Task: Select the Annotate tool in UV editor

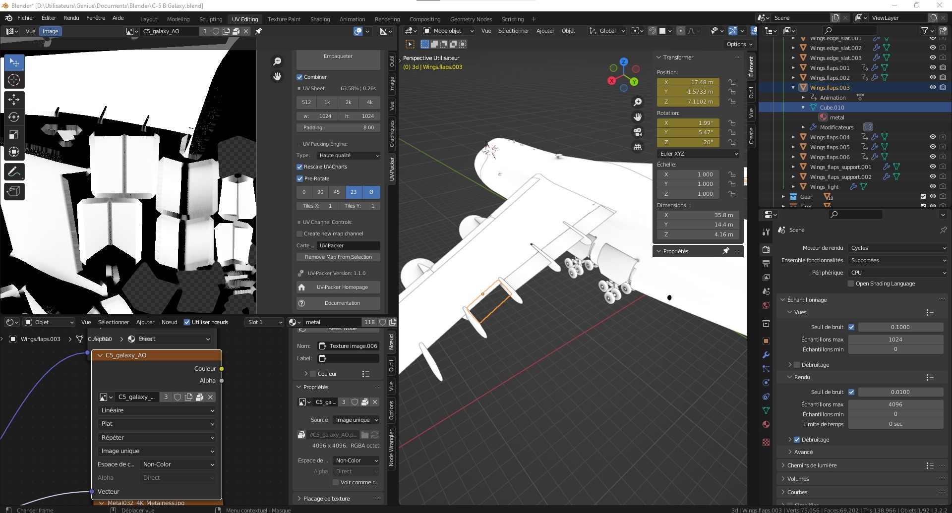Action: click(x=14, y=172)
